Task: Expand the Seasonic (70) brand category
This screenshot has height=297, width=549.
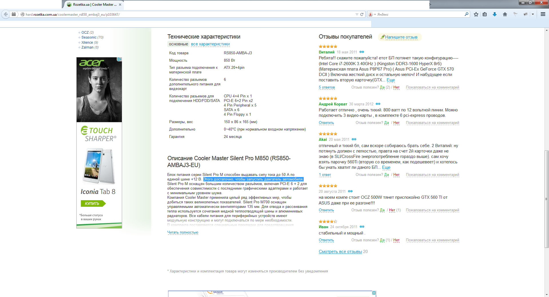Action: pyautogui.click(x=91, y=37)
